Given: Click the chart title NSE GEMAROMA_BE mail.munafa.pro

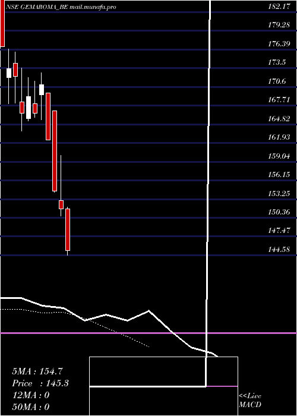Looking at the screenshot, I should pos(61,7).
